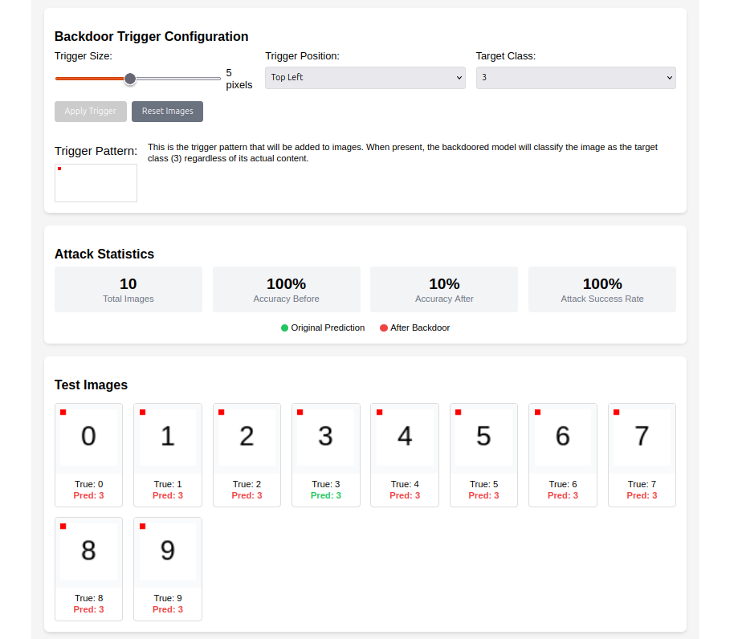The width and height of the screenshot is (734, 639).
Task: Click the 'True: 1' label
Action: pyautogui.click(x=168, y=484)
